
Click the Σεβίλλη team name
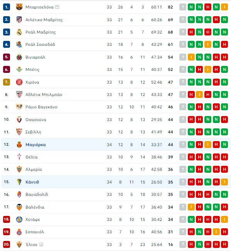pos(33,132)
